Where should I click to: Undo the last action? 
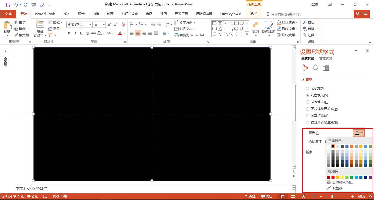click(16, 5)
